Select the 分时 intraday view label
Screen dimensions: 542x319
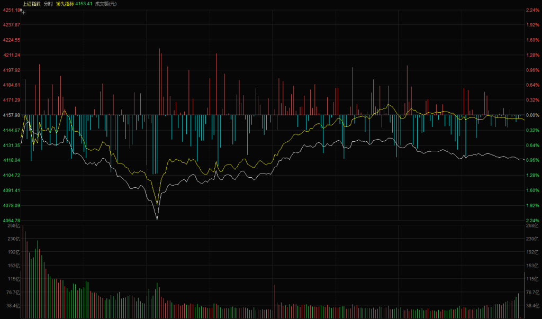[48, 4]
